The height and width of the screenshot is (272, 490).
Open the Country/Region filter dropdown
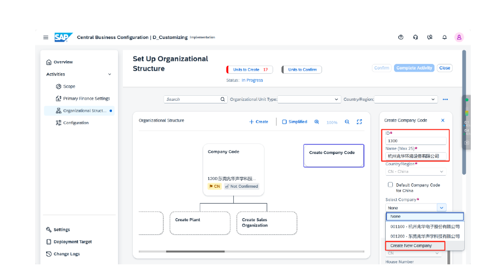433,100
